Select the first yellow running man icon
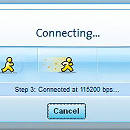 8,65
